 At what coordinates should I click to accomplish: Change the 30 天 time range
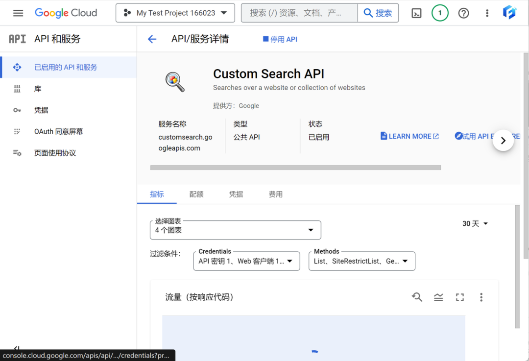coord(475,224)
